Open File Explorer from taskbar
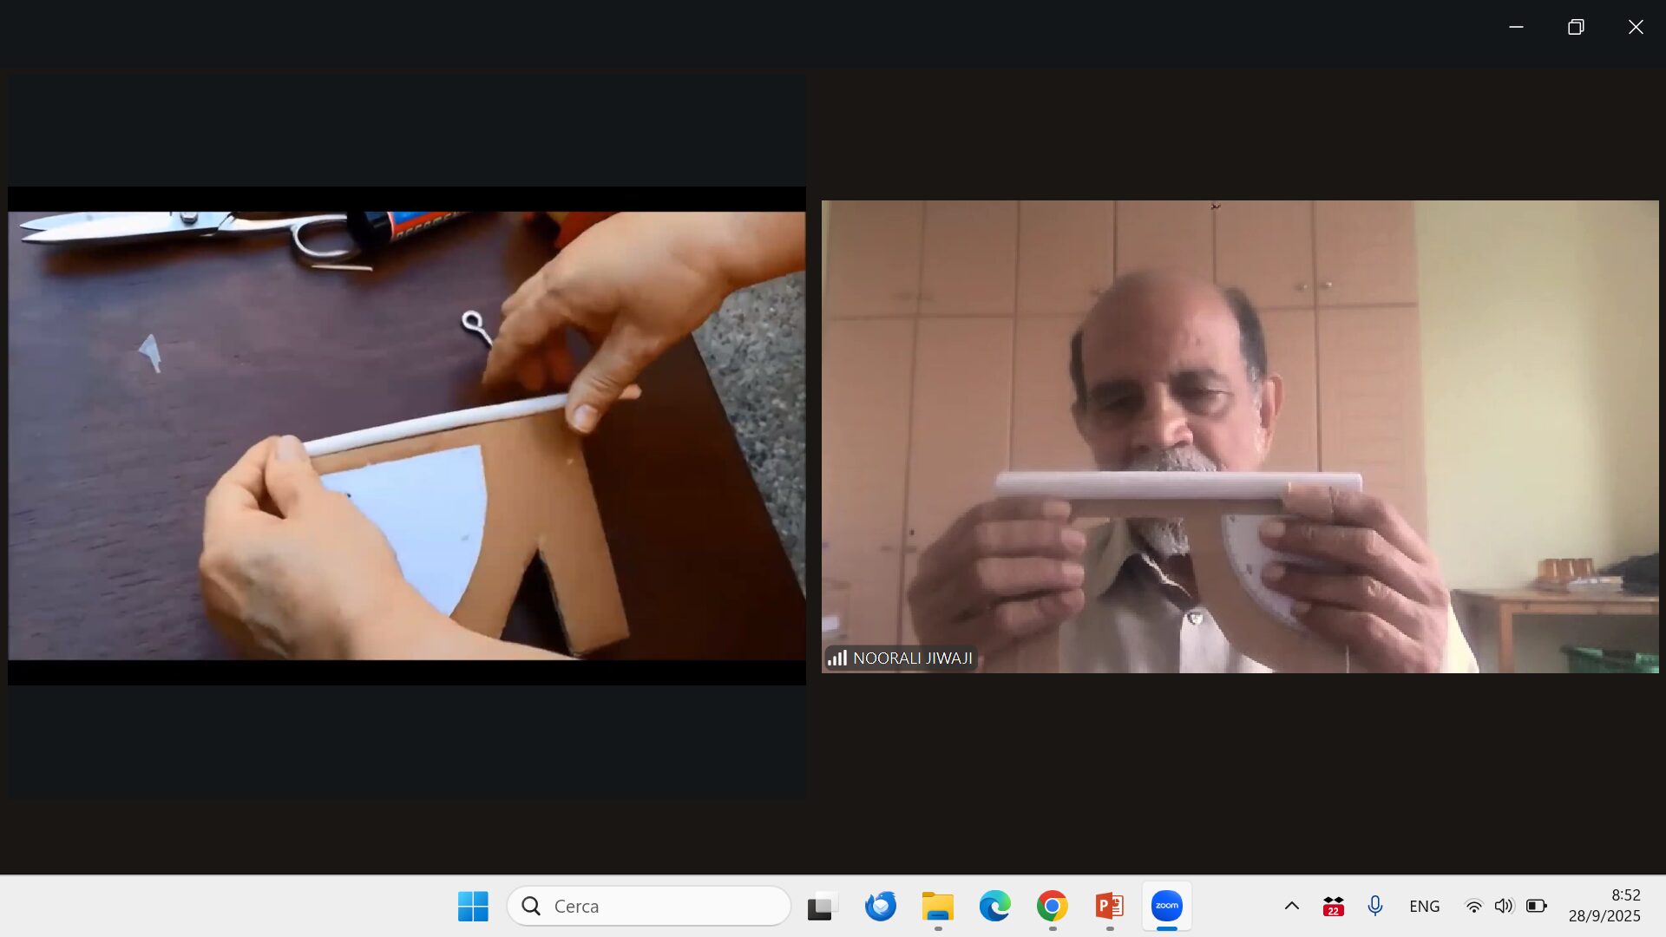 pyautogui.click(x=937, y=906)
